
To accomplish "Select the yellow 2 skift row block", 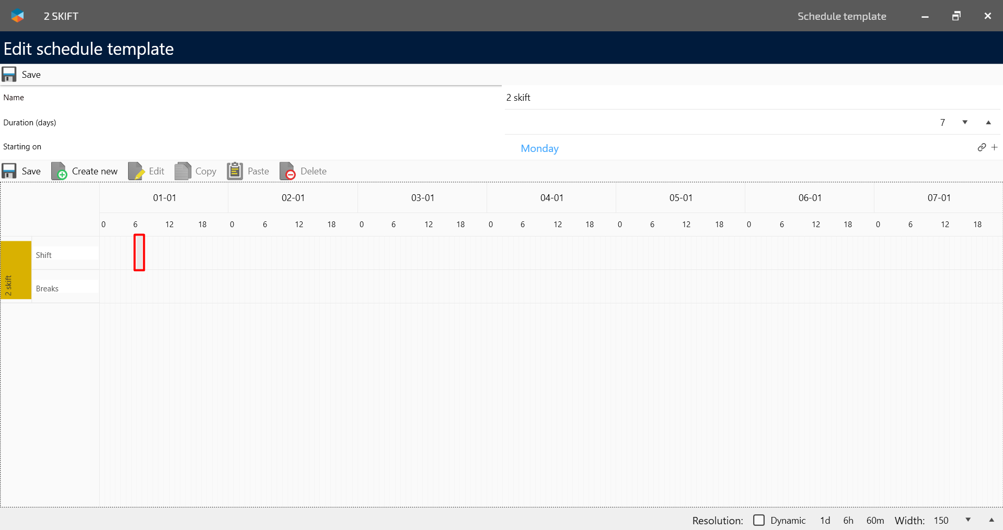I will tap(16, 270).
